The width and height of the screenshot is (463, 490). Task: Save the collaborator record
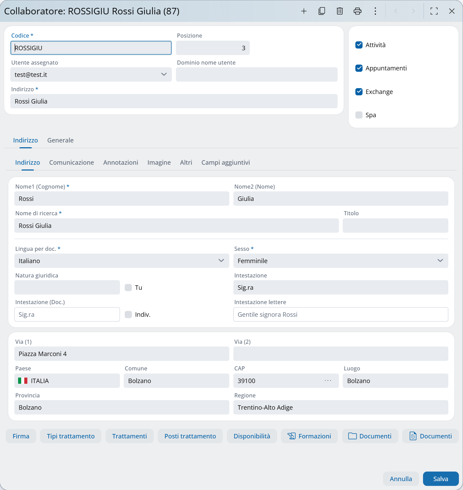point(440,479)
